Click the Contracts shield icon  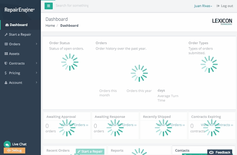point(6,64)
